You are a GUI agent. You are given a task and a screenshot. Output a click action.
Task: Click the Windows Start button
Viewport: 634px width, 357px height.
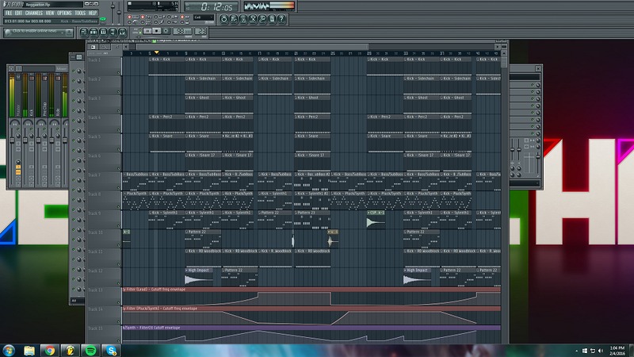pos(10,349)
